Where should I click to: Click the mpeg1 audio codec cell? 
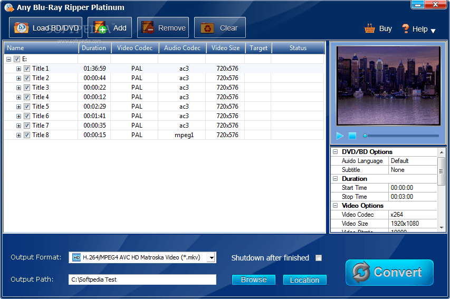pos(184,135)
